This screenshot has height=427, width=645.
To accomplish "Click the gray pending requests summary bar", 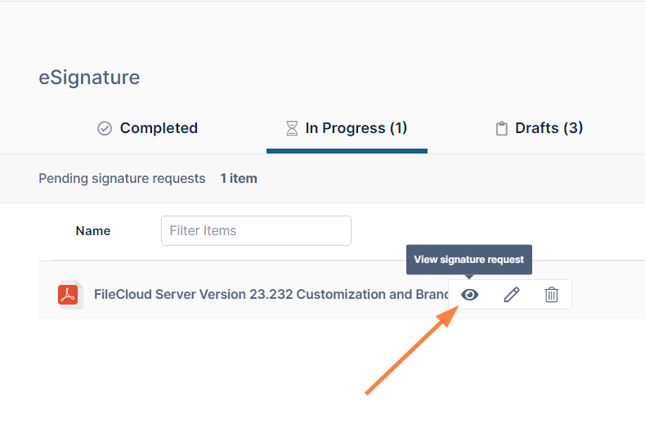I will click(x=450, y=178).
